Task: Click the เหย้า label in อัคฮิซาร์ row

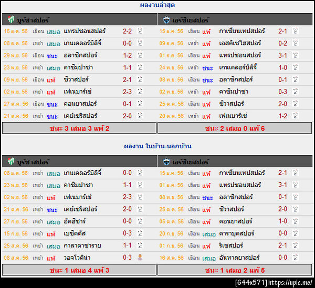Action: [38, 221]
